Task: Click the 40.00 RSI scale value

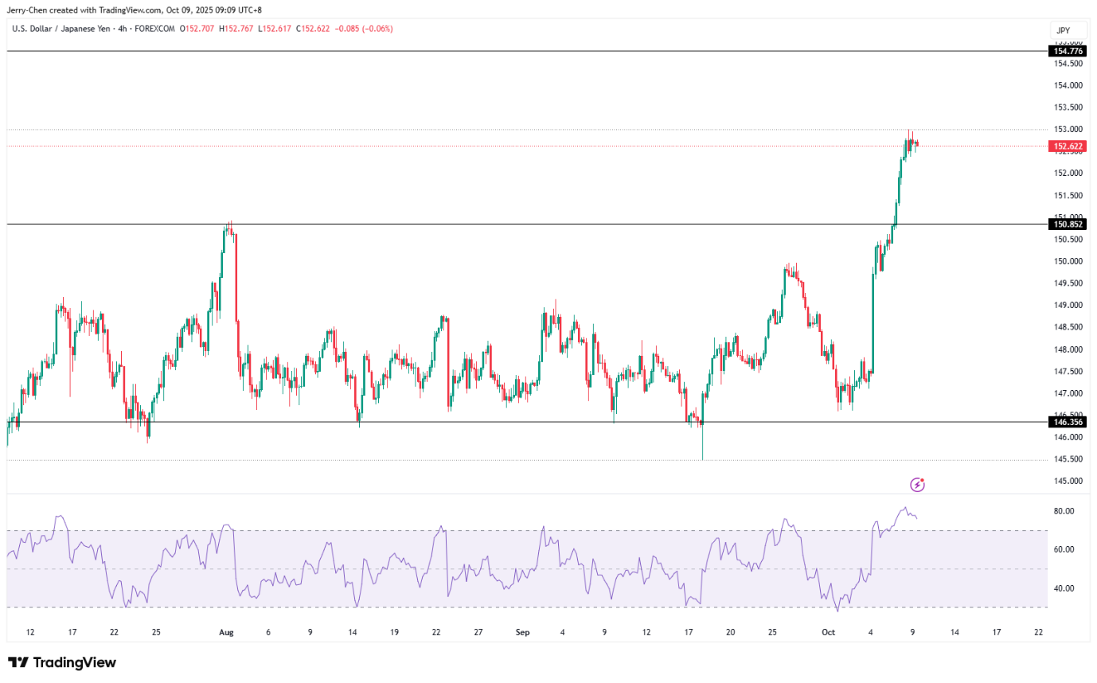Action: [x=1064, y=588]
